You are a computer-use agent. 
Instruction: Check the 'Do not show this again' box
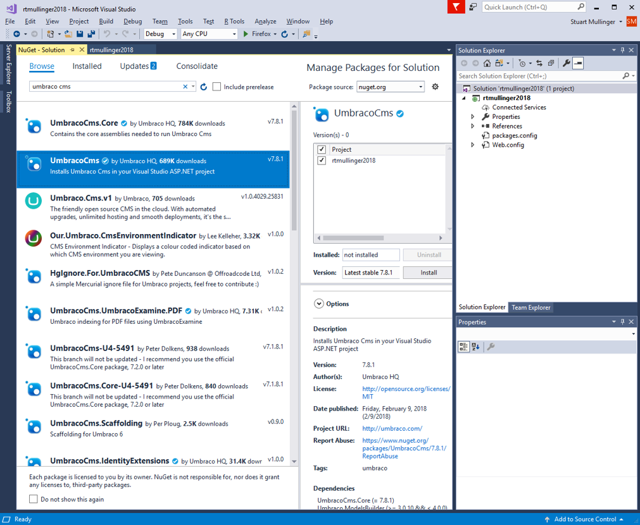[x=34, y=499]
